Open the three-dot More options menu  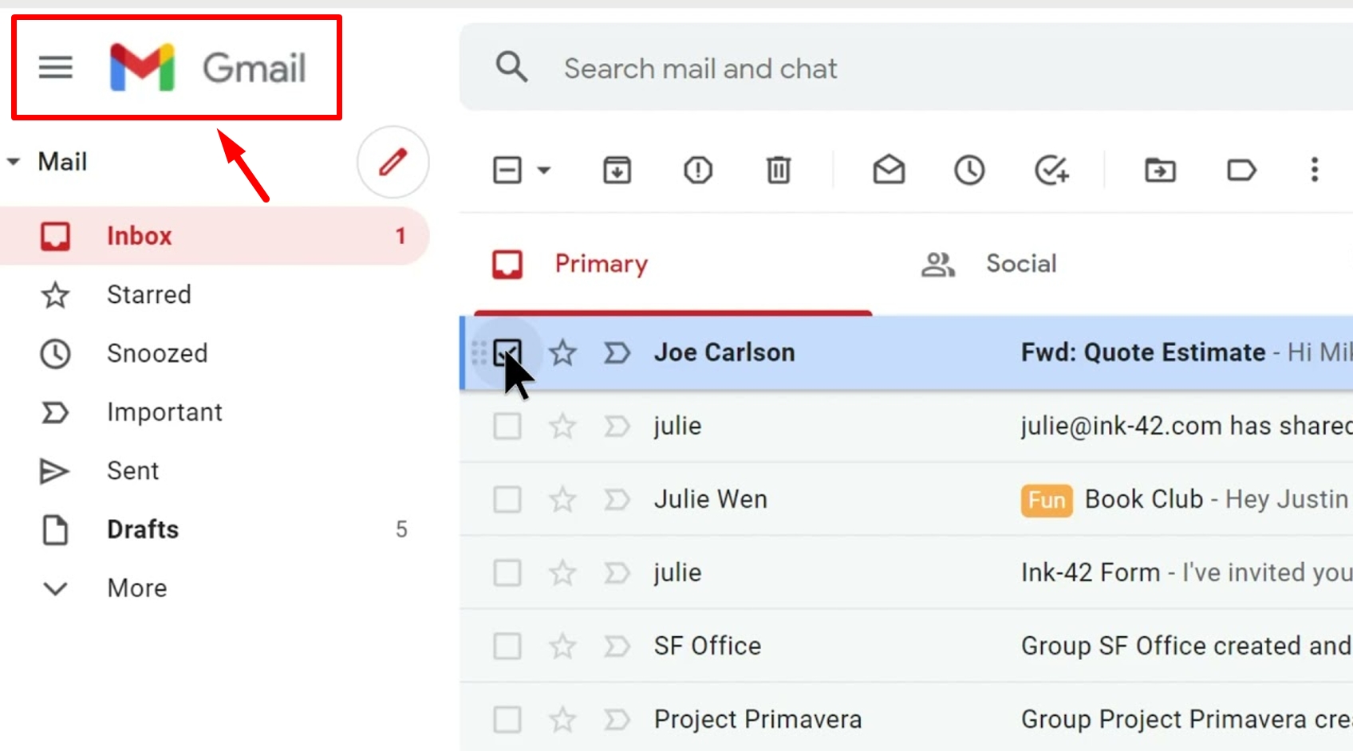[x=1315, y=170]
